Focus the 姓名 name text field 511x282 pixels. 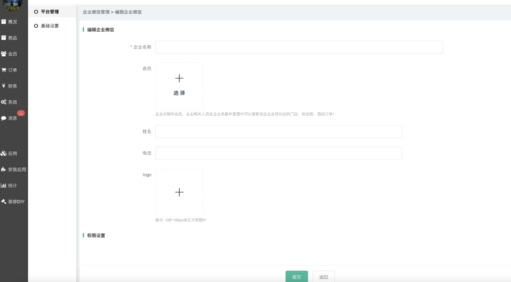point(278,131)
